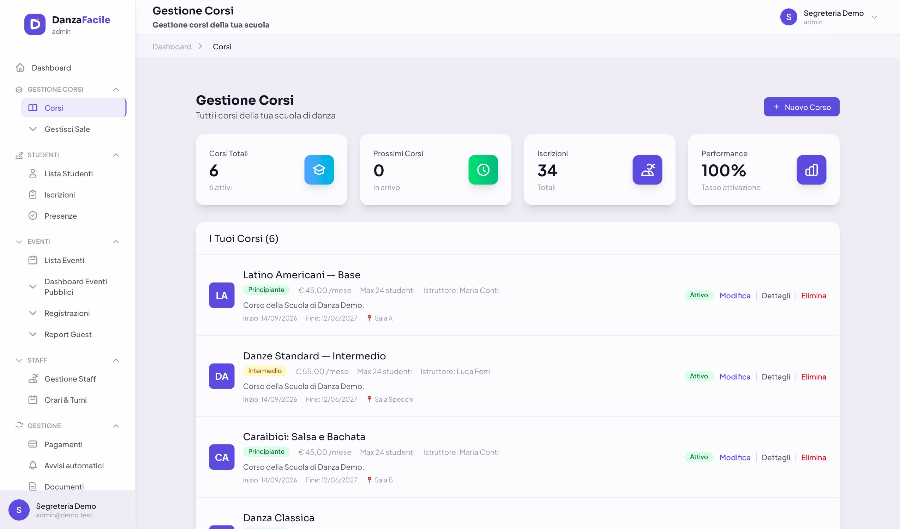The width and height of the screenshot is (900, 529).
Task: Click Modifica for Caraibici: Salsa e Bachata
Action: (x=734, y=457)
